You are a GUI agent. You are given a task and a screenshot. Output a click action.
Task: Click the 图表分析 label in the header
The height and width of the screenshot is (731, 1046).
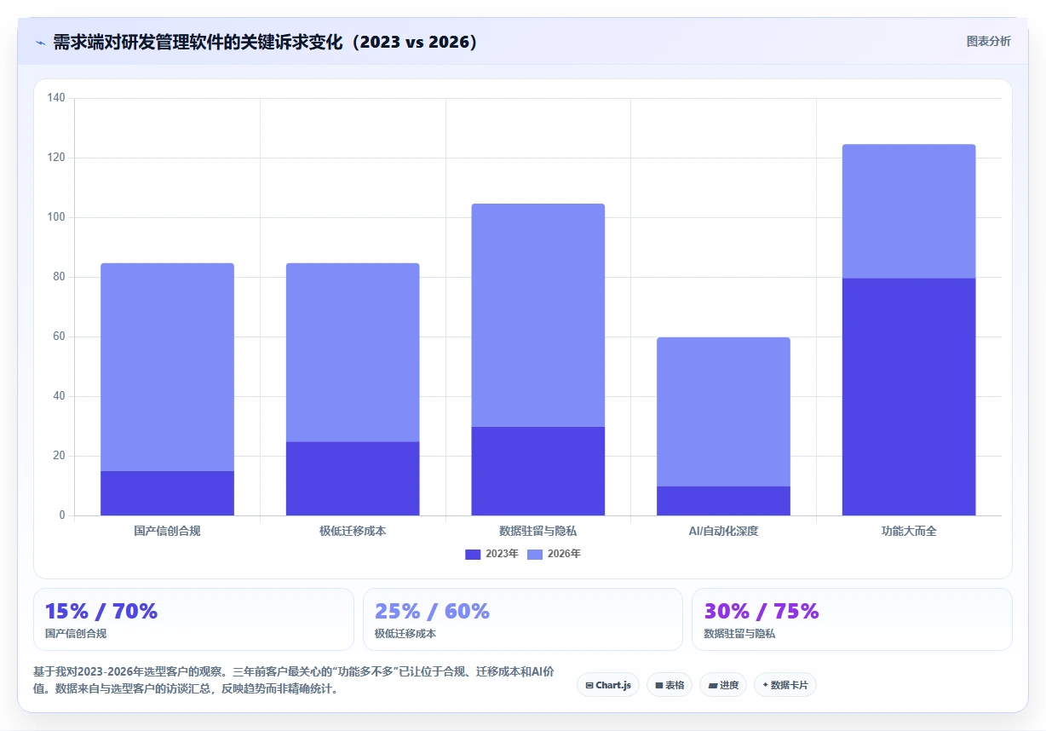pyautogui.click(x=988, y=41)
